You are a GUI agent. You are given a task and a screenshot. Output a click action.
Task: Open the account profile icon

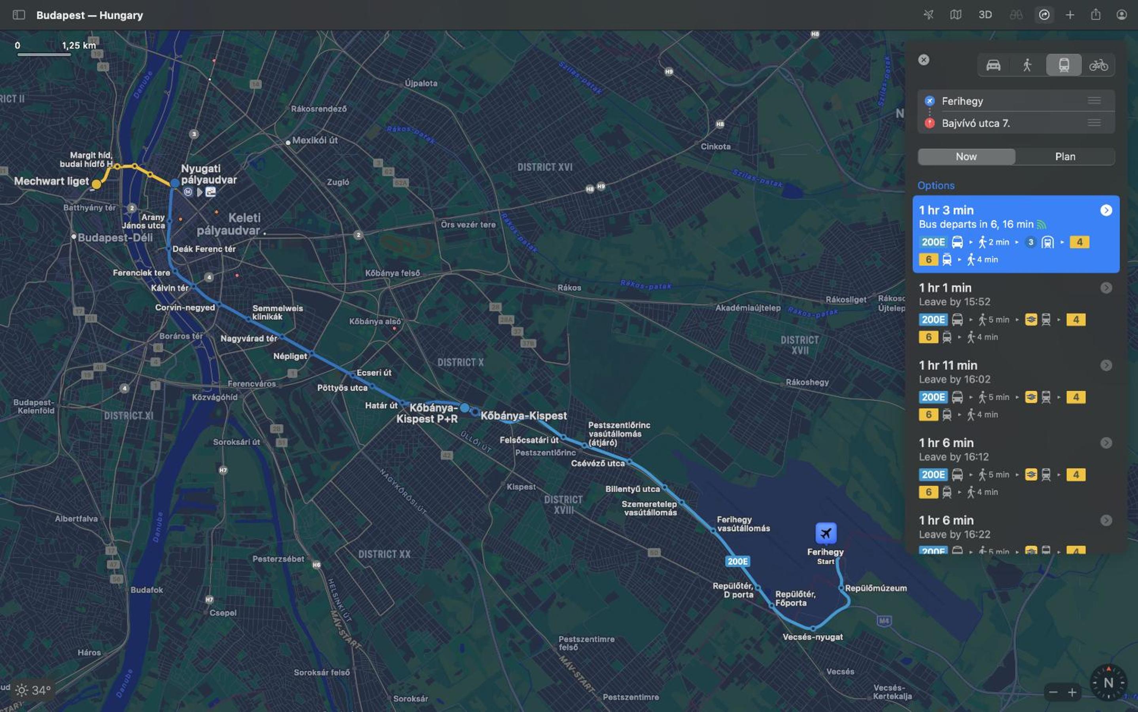[1121, 15]
